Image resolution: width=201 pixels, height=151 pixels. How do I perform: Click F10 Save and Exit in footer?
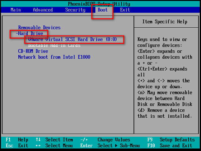coord(170,146)
